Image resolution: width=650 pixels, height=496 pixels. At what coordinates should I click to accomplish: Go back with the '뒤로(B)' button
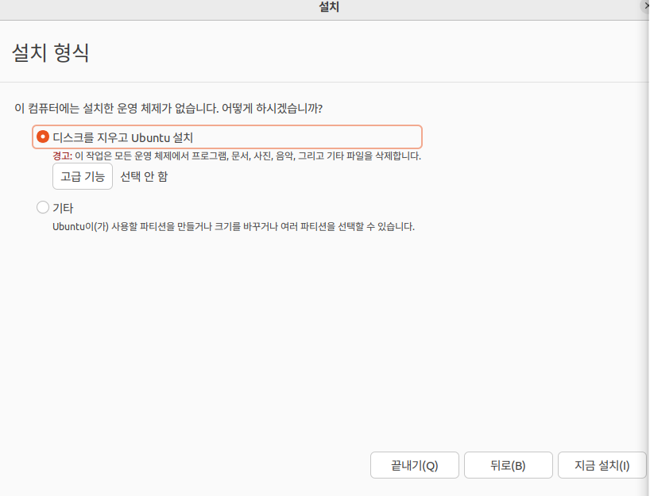point(509,465)
